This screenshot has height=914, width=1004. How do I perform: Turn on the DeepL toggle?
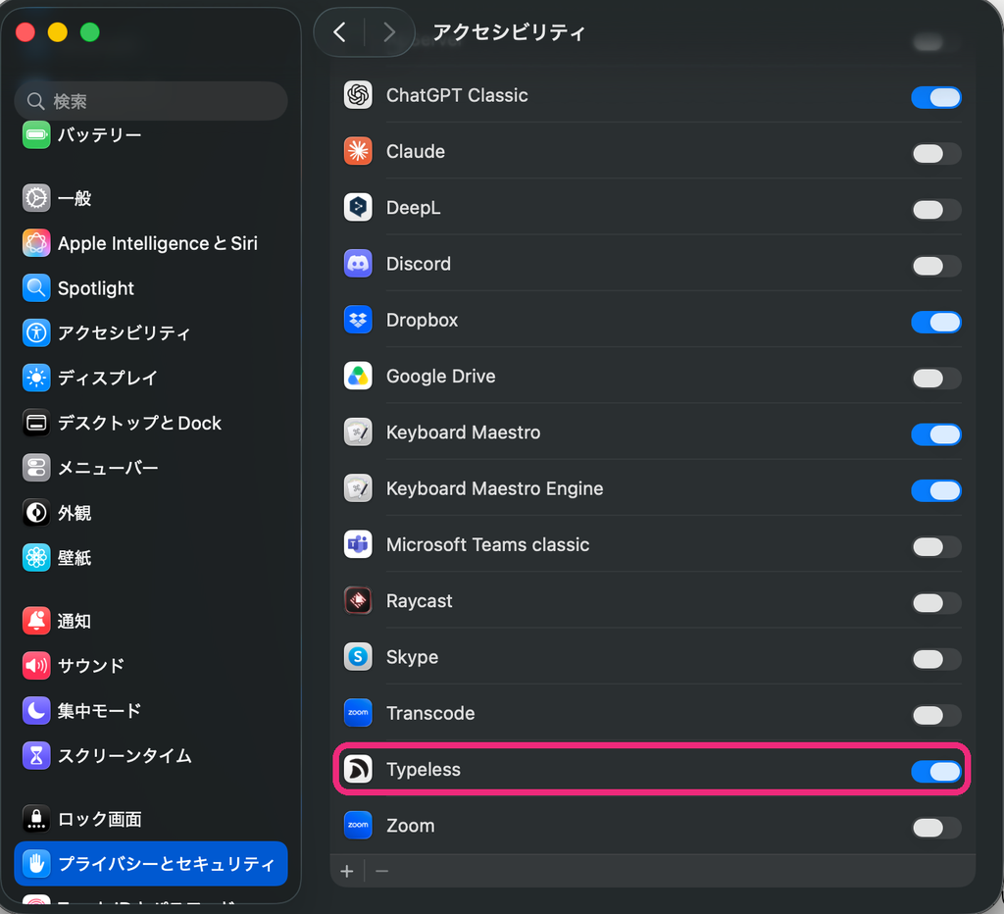936,210
